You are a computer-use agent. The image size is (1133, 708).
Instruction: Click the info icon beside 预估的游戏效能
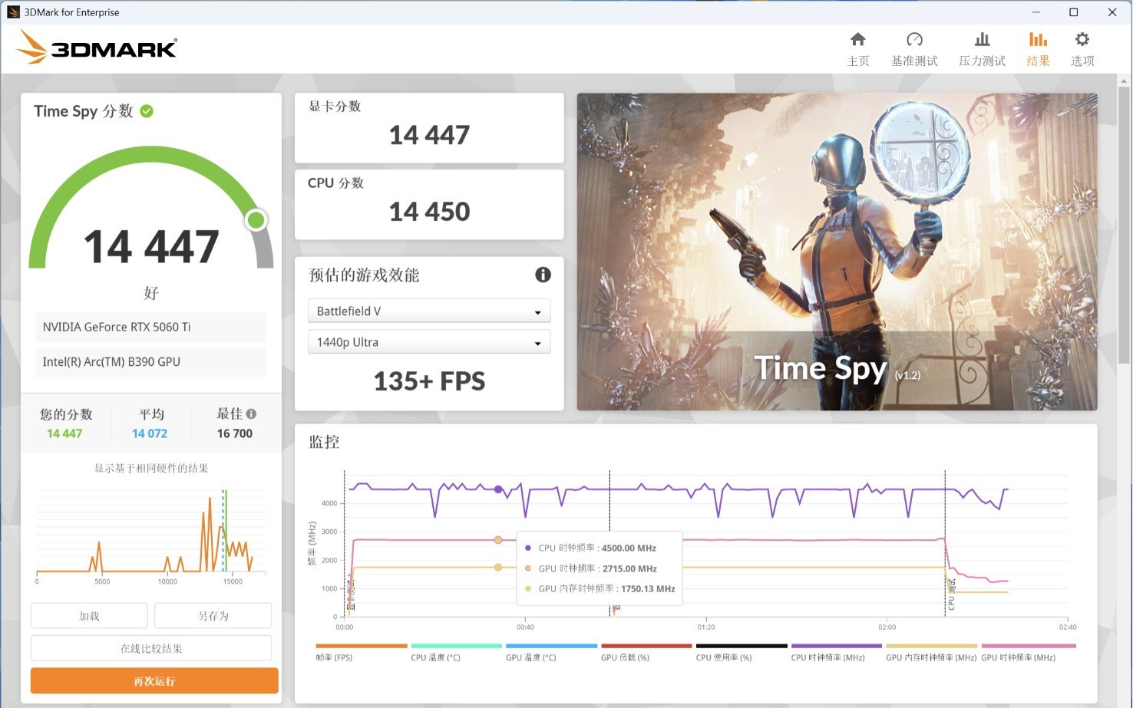tap(543, 275)
